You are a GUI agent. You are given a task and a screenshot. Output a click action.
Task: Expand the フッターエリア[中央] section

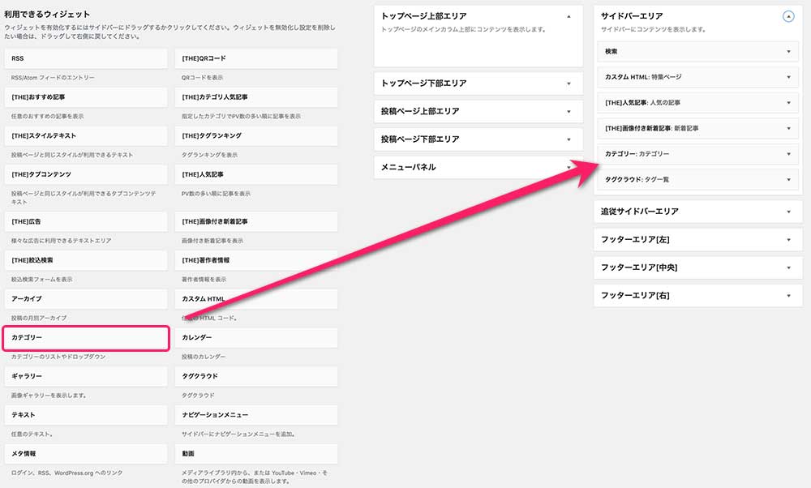787,268
